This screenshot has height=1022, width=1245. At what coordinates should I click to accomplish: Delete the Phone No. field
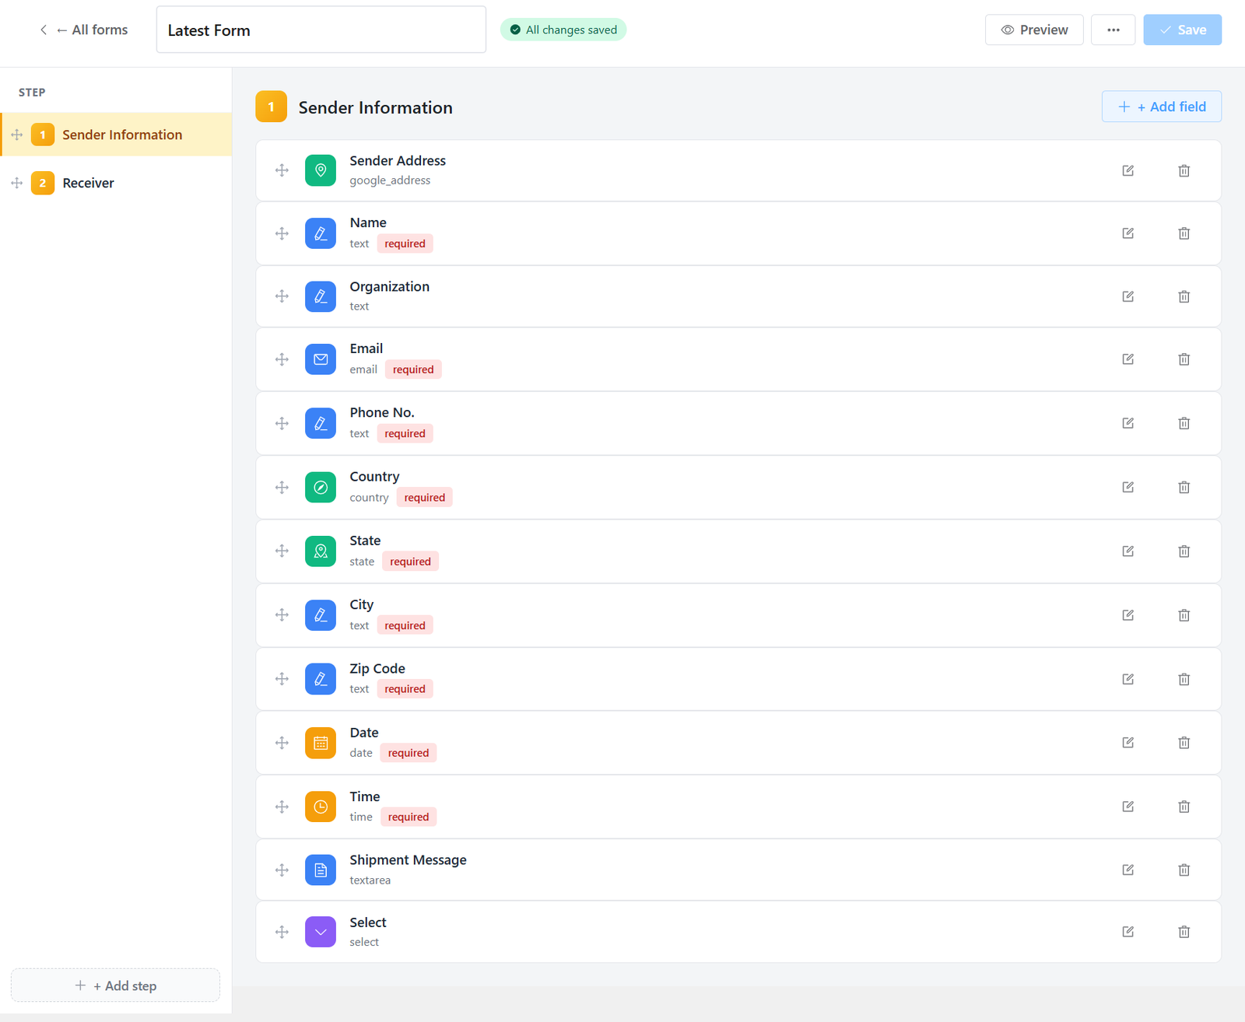(x=1184, y=423)
